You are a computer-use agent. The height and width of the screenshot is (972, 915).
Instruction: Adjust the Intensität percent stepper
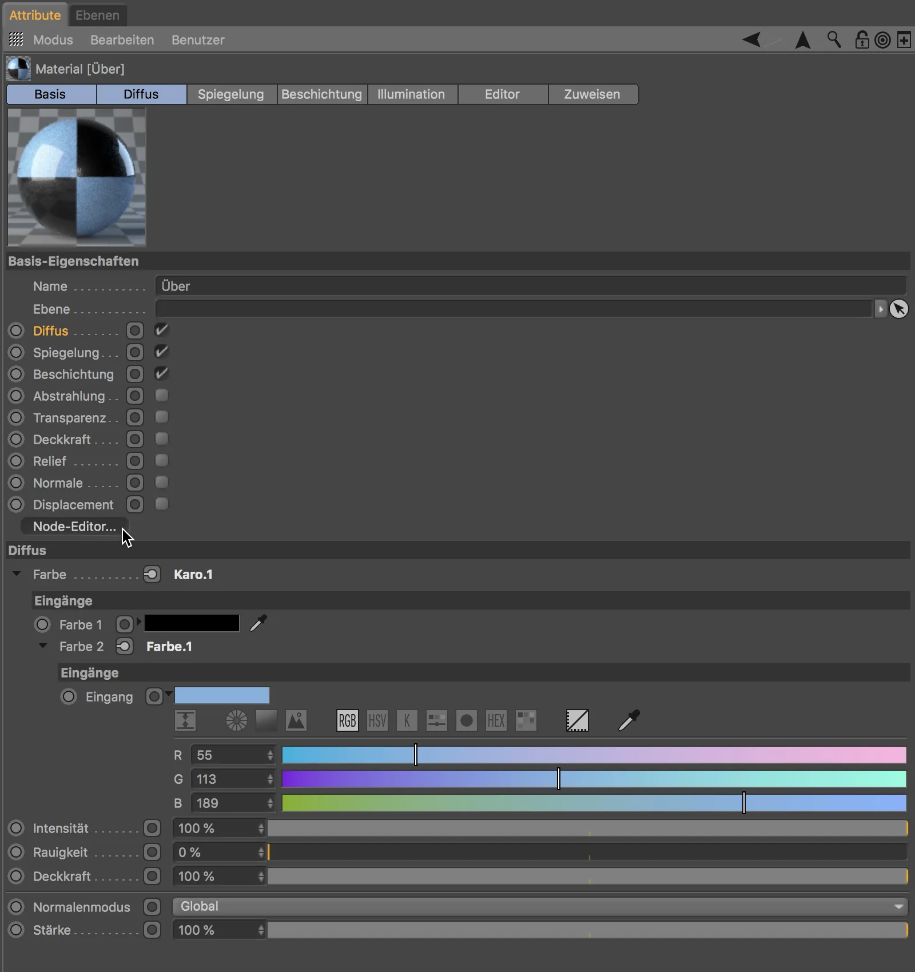[x=261, y=828]
